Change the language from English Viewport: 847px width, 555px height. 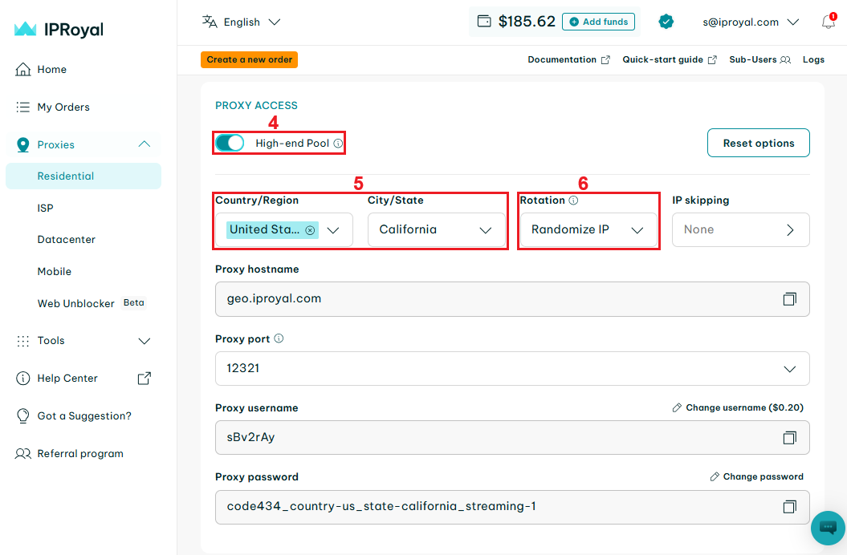pos(242,22)
